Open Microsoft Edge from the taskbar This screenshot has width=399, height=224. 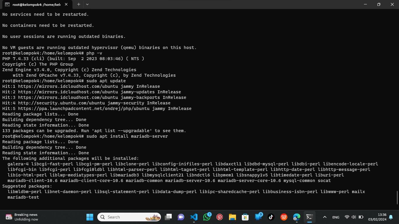coord(297,217)
